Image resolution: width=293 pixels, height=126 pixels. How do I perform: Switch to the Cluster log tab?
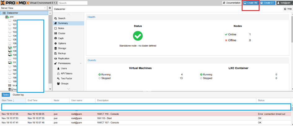[x=18, y=95]
